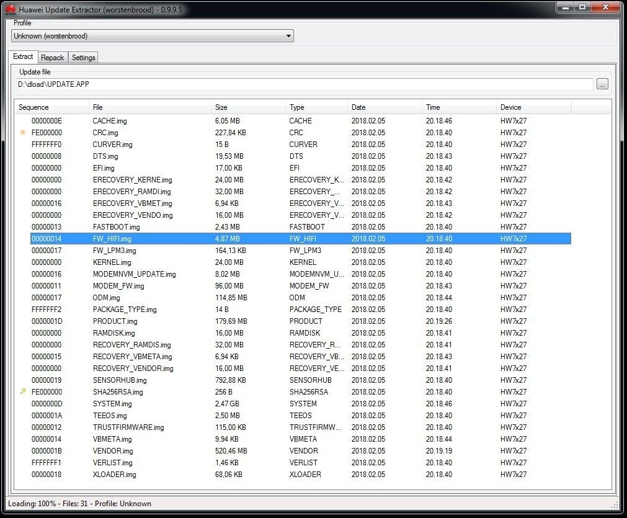627x518 pixels.
Task: Select RECOVERY_VENDOR.img entry
Action: (301, 368)
